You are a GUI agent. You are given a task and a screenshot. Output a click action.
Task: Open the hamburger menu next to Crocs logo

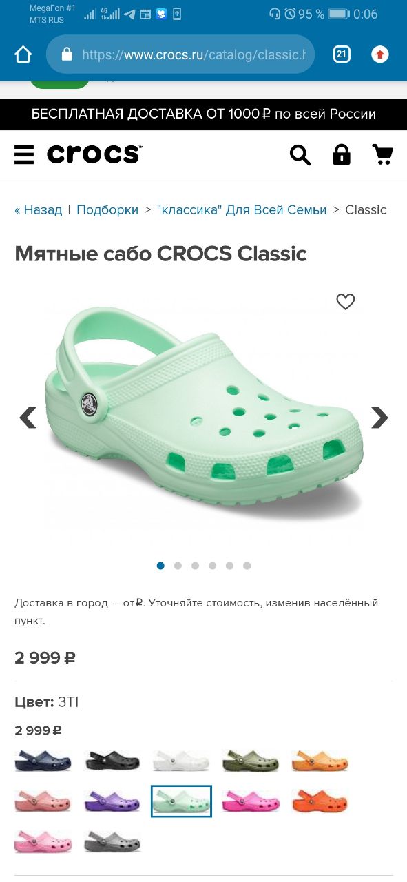point(24,155)
